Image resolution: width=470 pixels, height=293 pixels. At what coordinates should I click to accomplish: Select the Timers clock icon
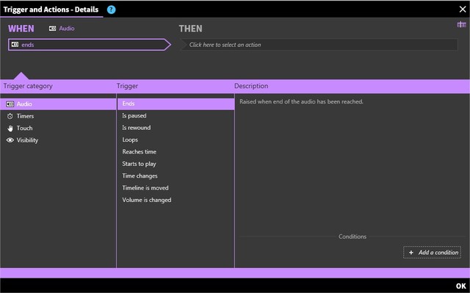tap(10, 116)
